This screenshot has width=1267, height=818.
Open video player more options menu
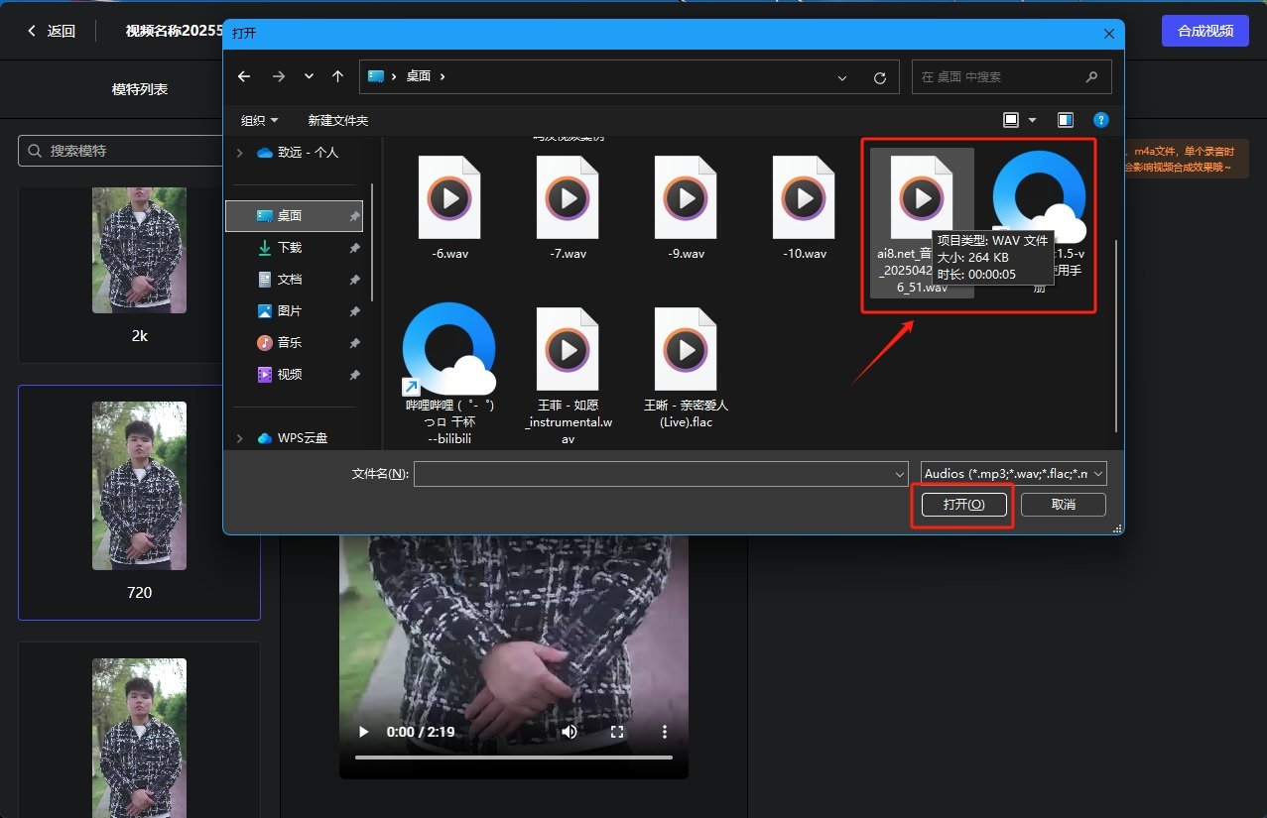(x=664, y=732)
